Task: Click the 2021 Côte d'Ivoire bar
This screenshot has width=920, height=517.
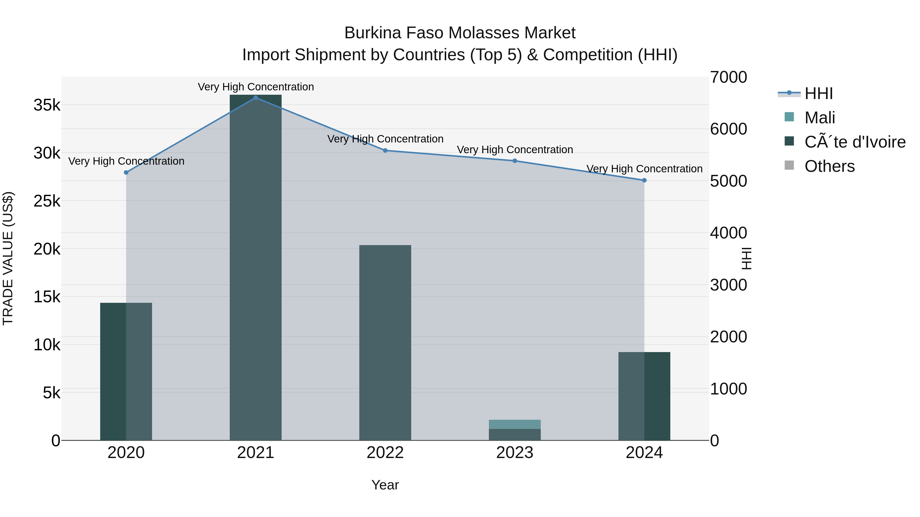Action: pyautogui.click(x=256, y=268)
